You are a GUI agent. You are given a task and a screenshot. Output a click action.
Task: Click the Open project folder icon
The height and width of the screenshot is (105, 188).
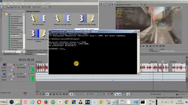[5, 7]
